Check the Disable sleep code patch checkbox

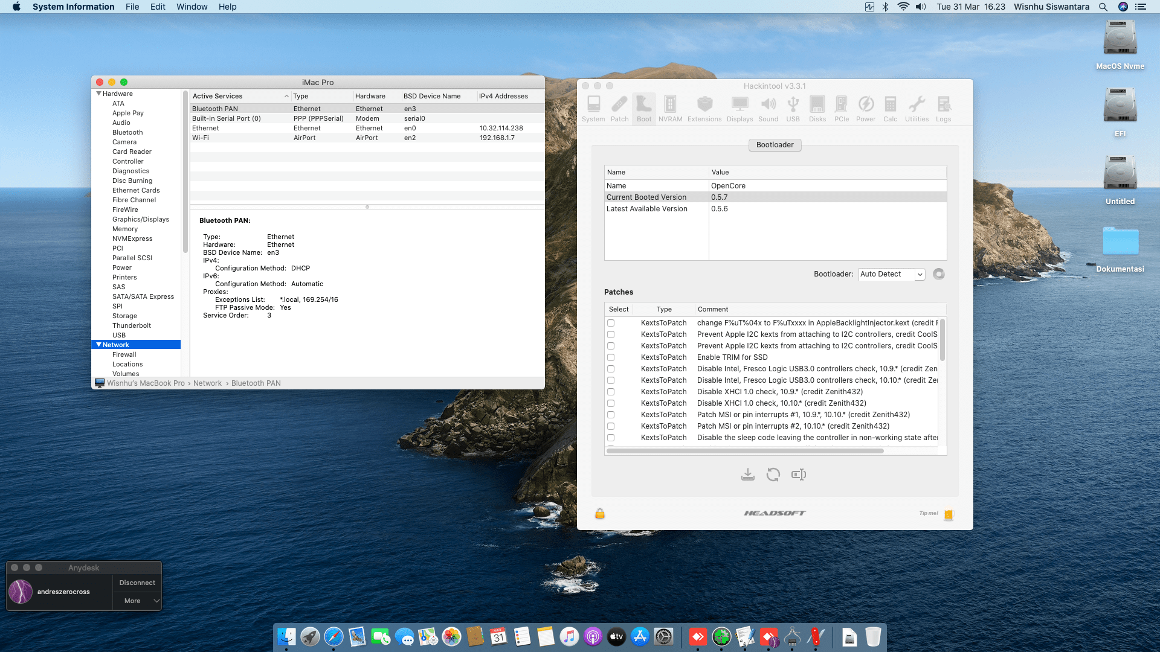[611, 438]
